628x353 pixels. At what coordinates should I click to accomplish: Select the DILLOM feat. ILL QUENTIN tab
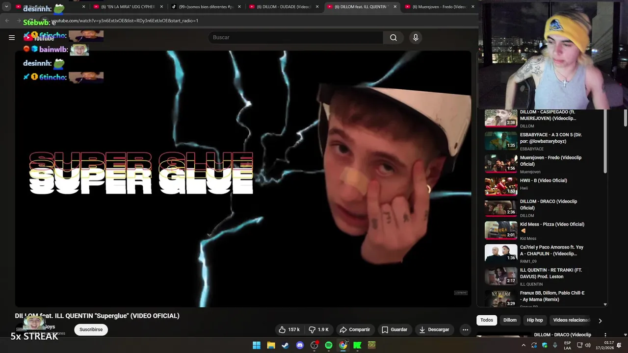(x=362, y=7)
